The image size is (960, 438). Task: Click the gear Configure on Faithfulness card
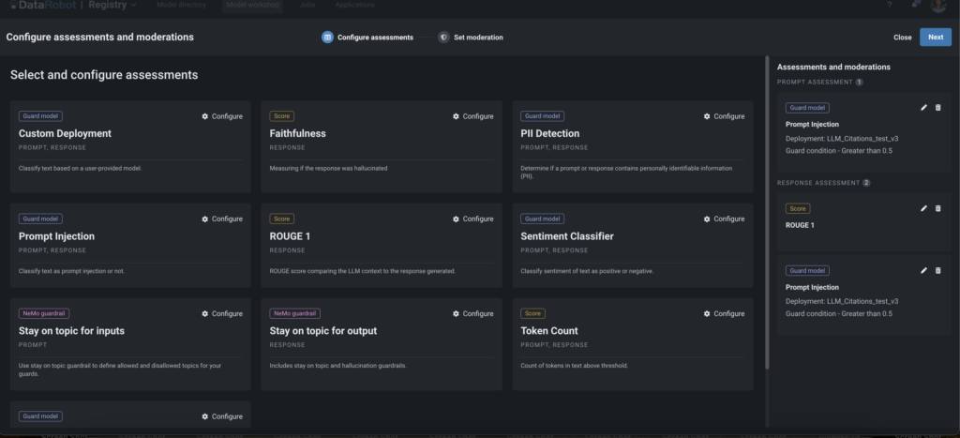pos(472,116)
